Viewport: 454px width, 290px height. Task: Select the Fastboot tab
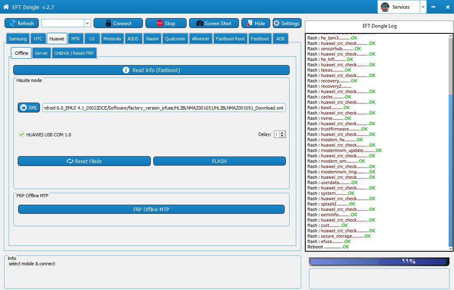point(260,39)
